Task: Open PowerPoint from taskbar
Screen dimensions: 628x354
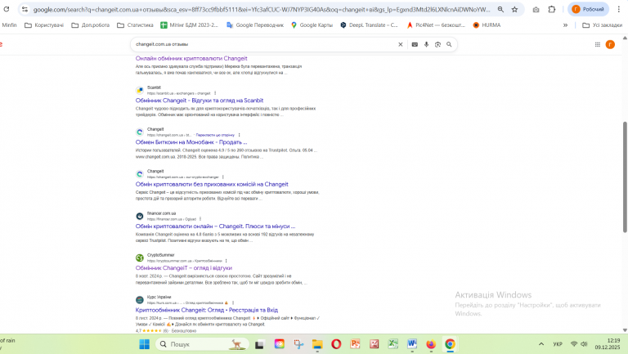Action: (355, 344)
